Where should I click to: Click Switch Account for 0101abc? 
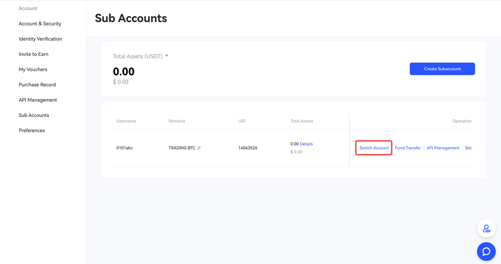tap(374, 148)
